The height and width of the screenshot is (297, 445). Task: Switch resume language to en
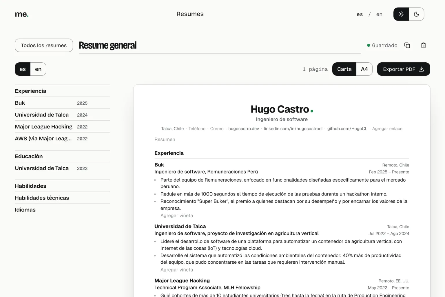click(38, 69)
